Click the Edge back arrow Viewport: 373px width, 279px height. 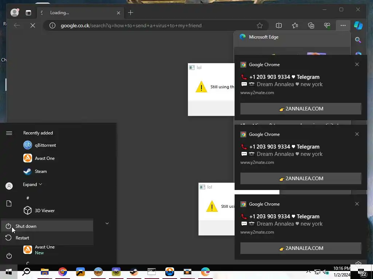pyautogui.click(x=17, y=25)
